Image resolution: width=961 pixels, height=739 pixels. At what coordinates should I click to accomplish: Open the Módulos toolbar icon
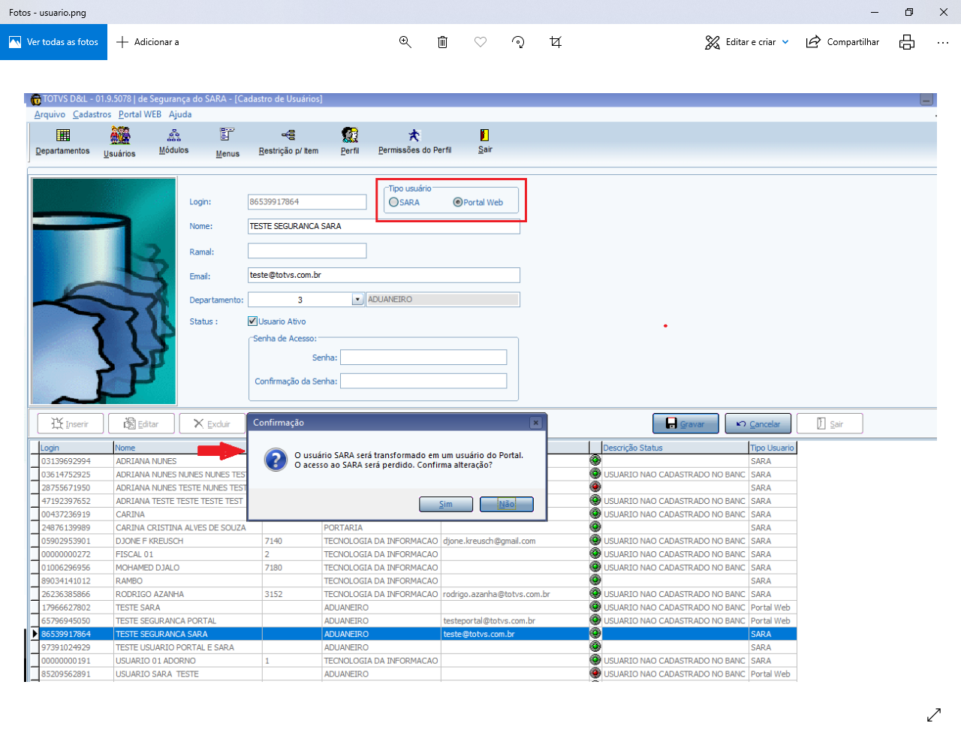[174, 141]
